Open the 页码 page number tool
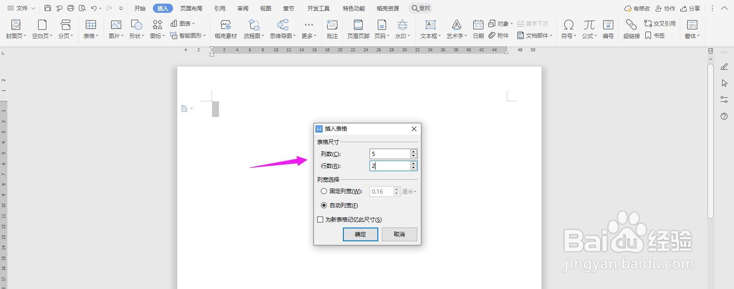 382,29
